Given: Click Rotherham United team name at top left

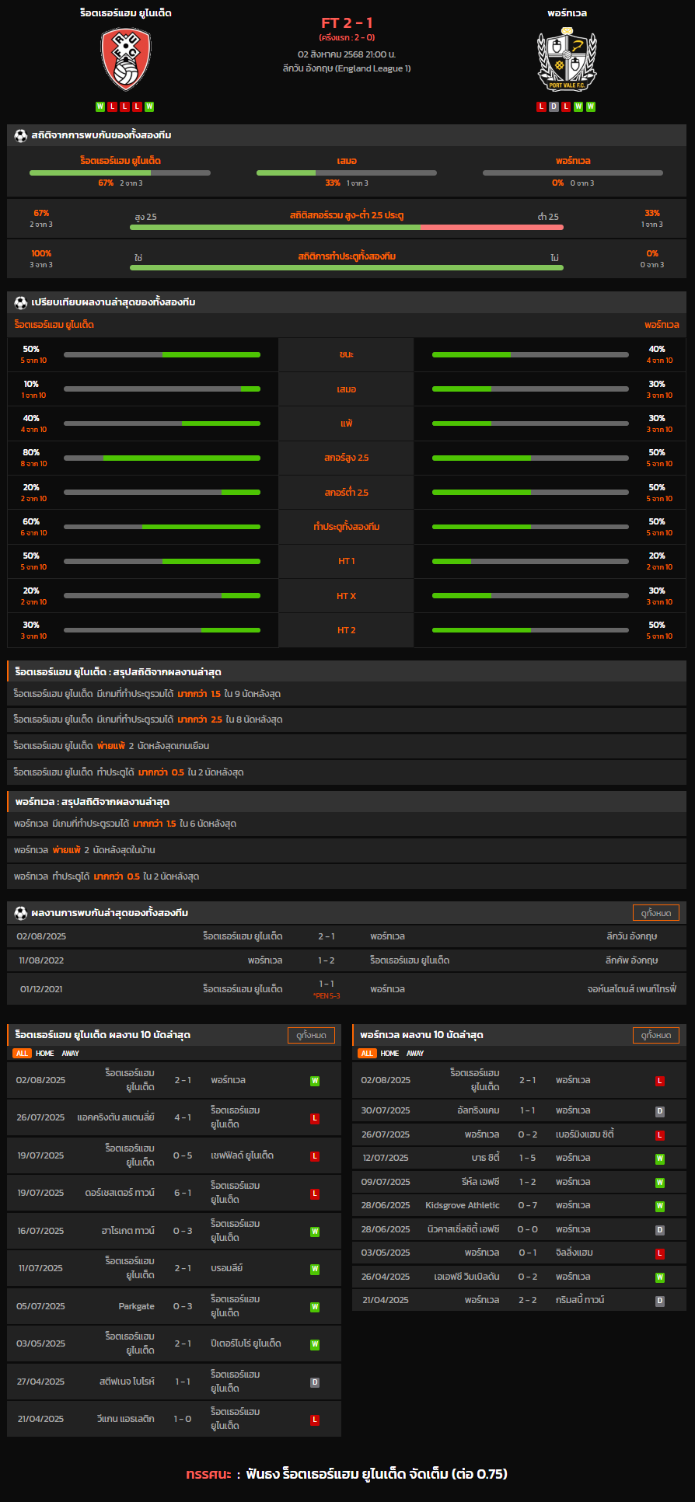Looking at the screenshot, I should [126, 13].
